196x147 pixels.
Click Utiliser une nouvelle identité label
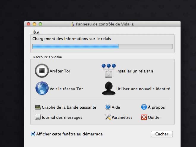(143, 89)
